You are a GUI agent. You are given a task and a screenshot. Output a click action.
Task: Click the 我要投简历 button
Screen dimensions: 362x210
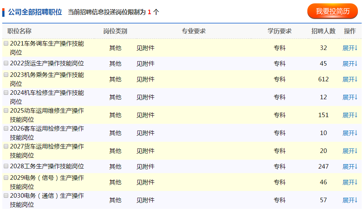(x=332, y=11)
